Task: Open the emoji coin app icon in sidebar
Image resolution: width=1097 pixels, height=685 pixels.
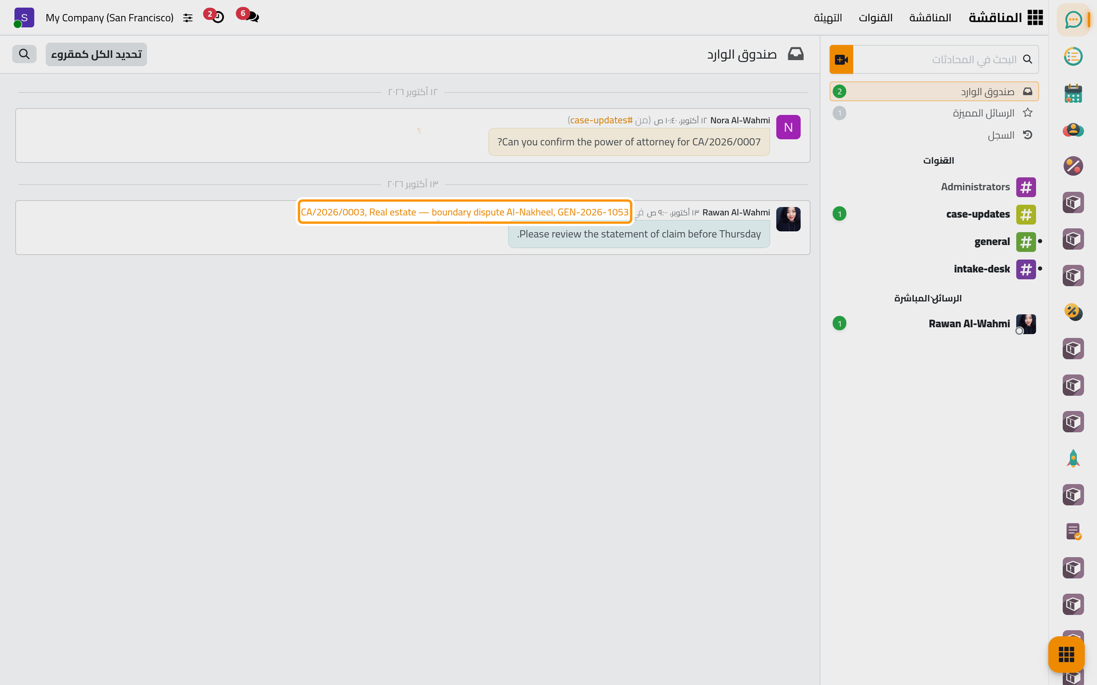Action: 1073,312
